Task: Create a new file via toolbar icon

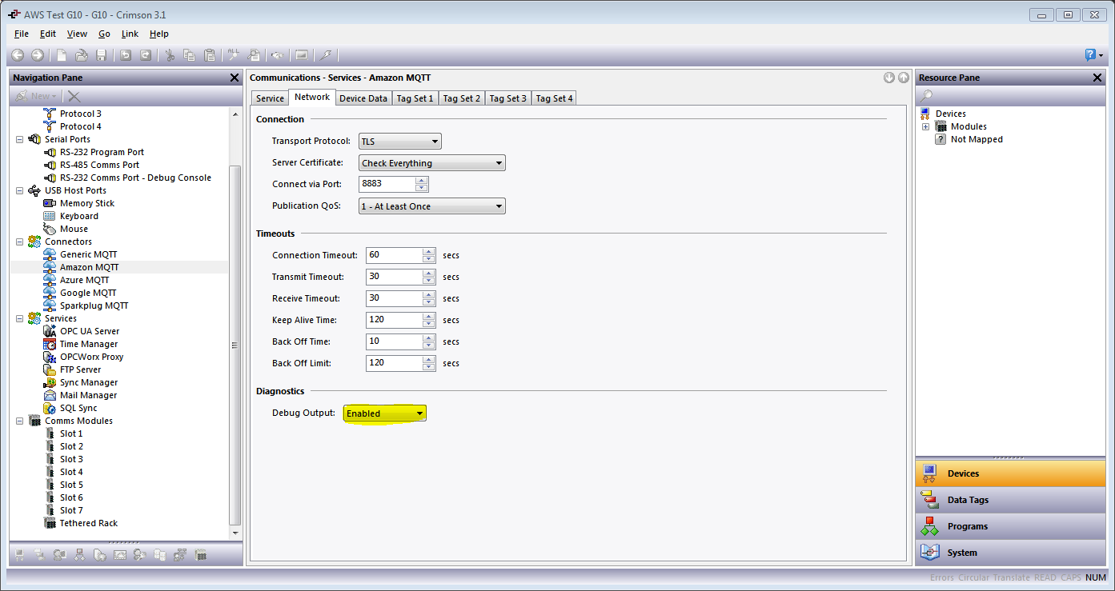Action: [61, 55]
